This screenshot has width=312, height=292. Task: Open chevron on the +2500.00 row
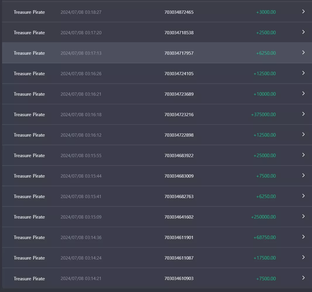pos(303,32)
